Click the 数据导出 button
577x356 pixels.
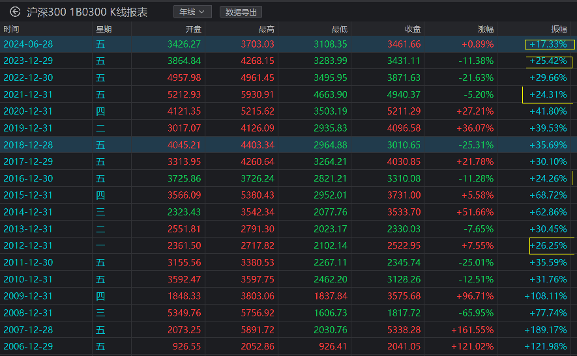coord(241,12)
